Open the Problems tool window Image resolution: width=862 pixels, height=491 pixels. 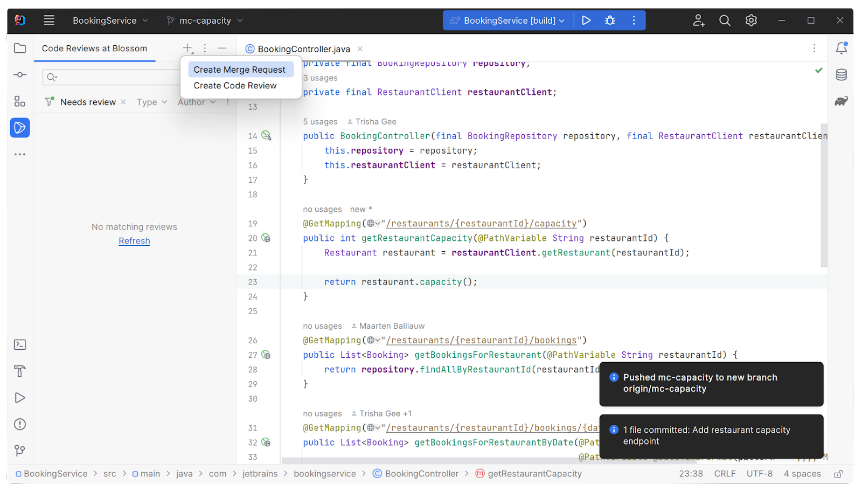pos(20,424)
